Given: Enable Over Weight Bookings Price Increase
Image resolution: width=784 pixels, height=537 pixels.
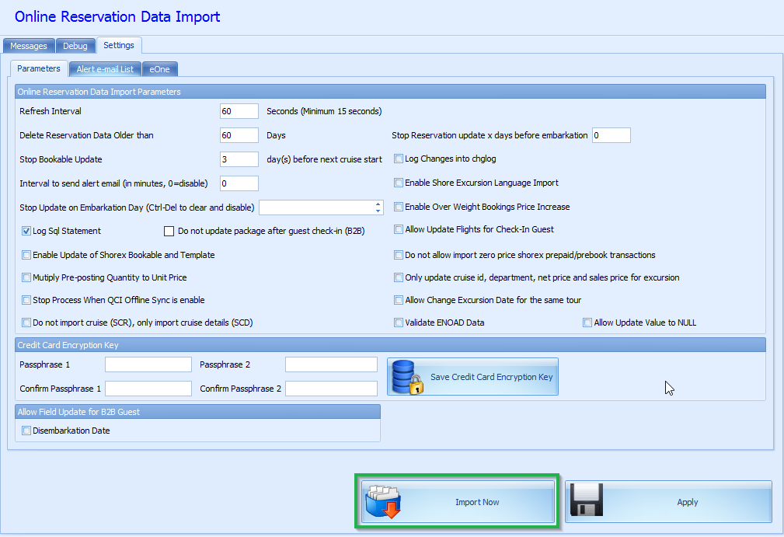Looking at the screenshot, I should [398, 206].
